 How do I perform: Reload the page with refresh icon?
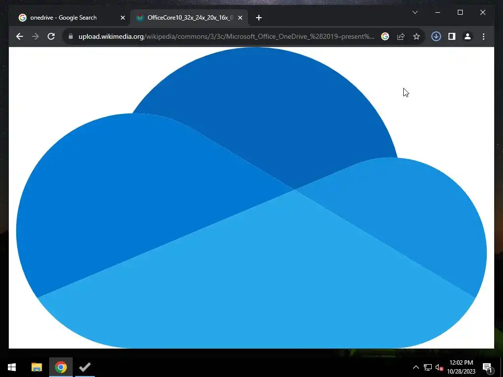pyautogui.click(x=51, y=36)
